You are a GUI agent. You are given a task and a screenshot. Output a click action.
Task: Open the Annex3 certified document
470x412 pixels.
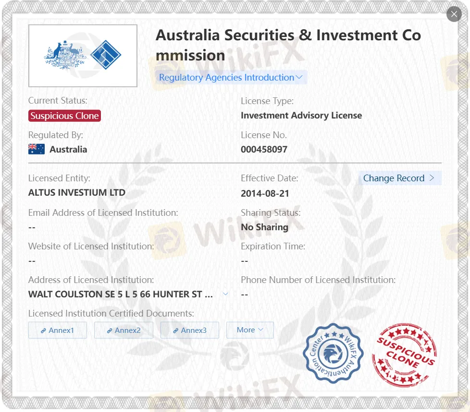[x=190, y=330]
